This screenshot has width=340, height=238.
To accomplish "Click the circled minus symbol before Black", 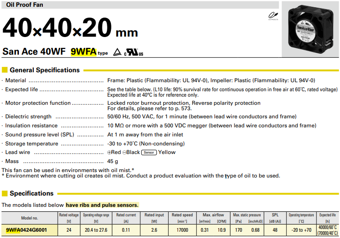I will tap(124, 153).
